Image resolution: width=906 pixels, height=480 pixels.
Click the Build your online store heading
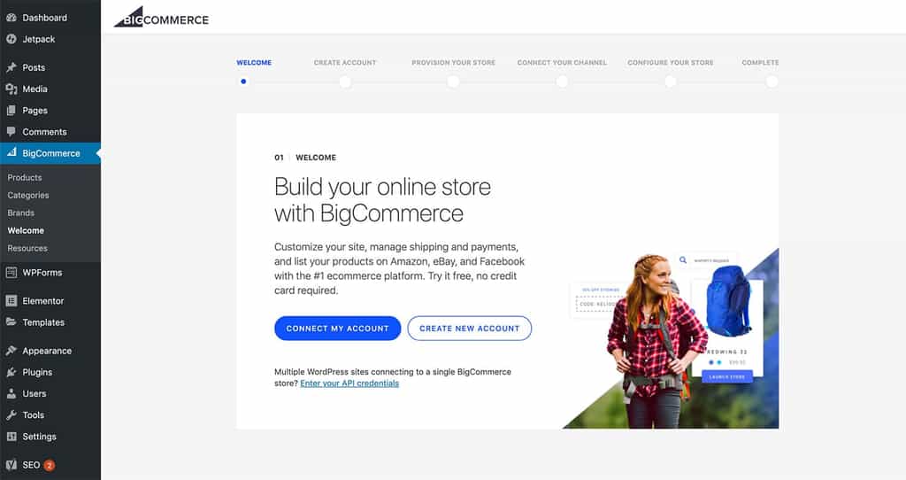382,200
